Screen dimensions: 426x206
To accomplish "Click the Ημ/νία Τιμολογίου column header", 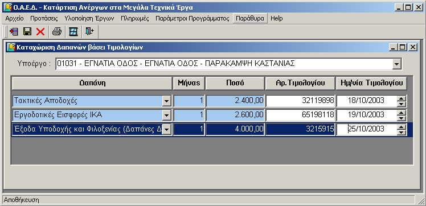I will point(371,83).
